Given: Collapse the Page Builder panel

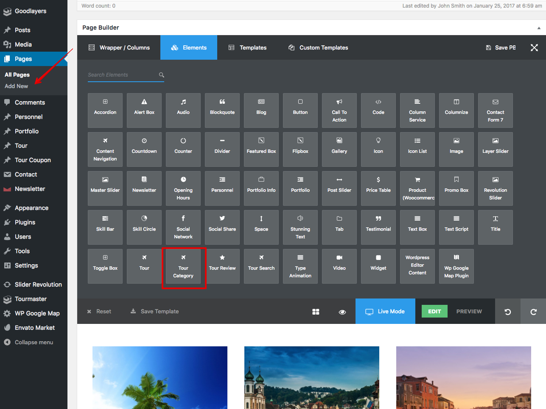Looking at the screenshot, I should point(539,28).
